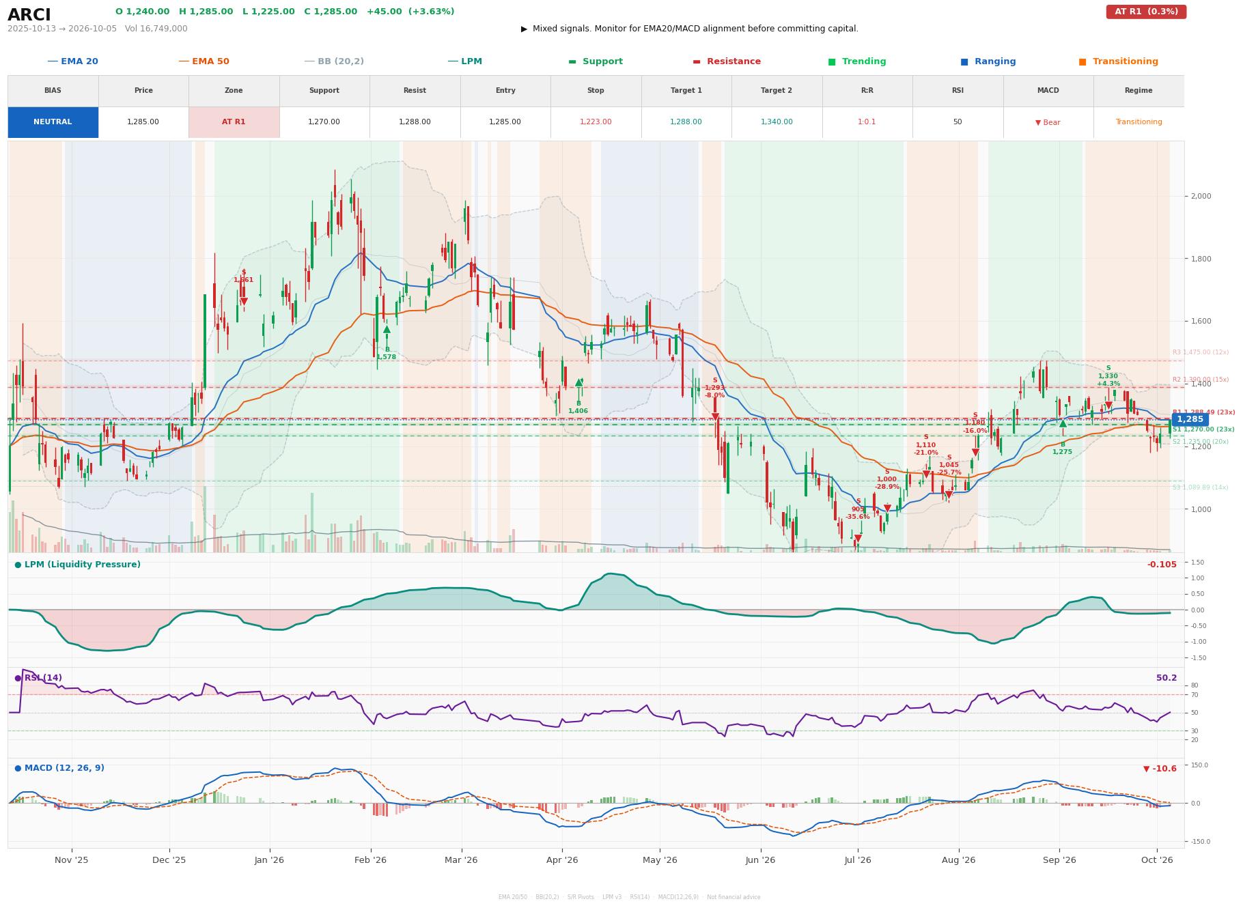The width and height of the screenshot is (1243, 908).
Task: Click the buy arrow labeled B 1,275
Action: (x=1063, y=424)
